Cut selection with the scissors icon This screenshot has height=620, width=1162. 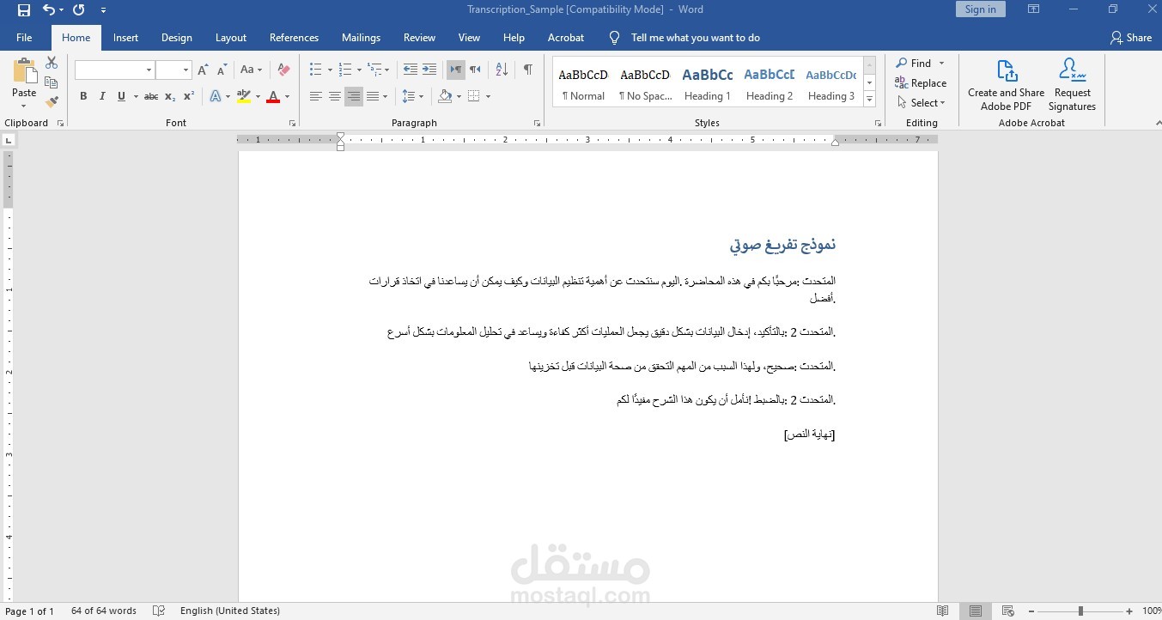click(x=52, y=64)
